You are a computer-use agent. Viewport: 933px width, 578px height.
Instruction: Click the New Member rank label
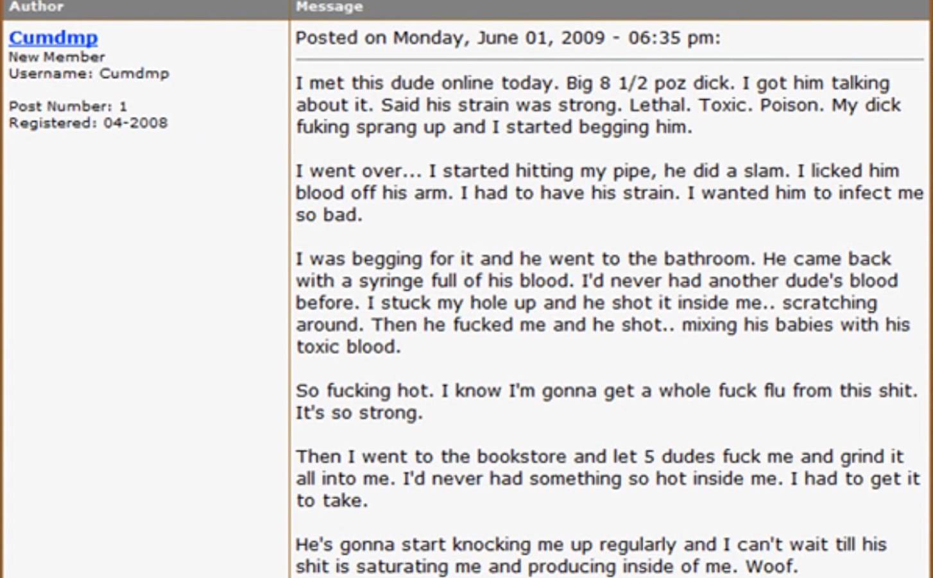click(x=56, y=57)
